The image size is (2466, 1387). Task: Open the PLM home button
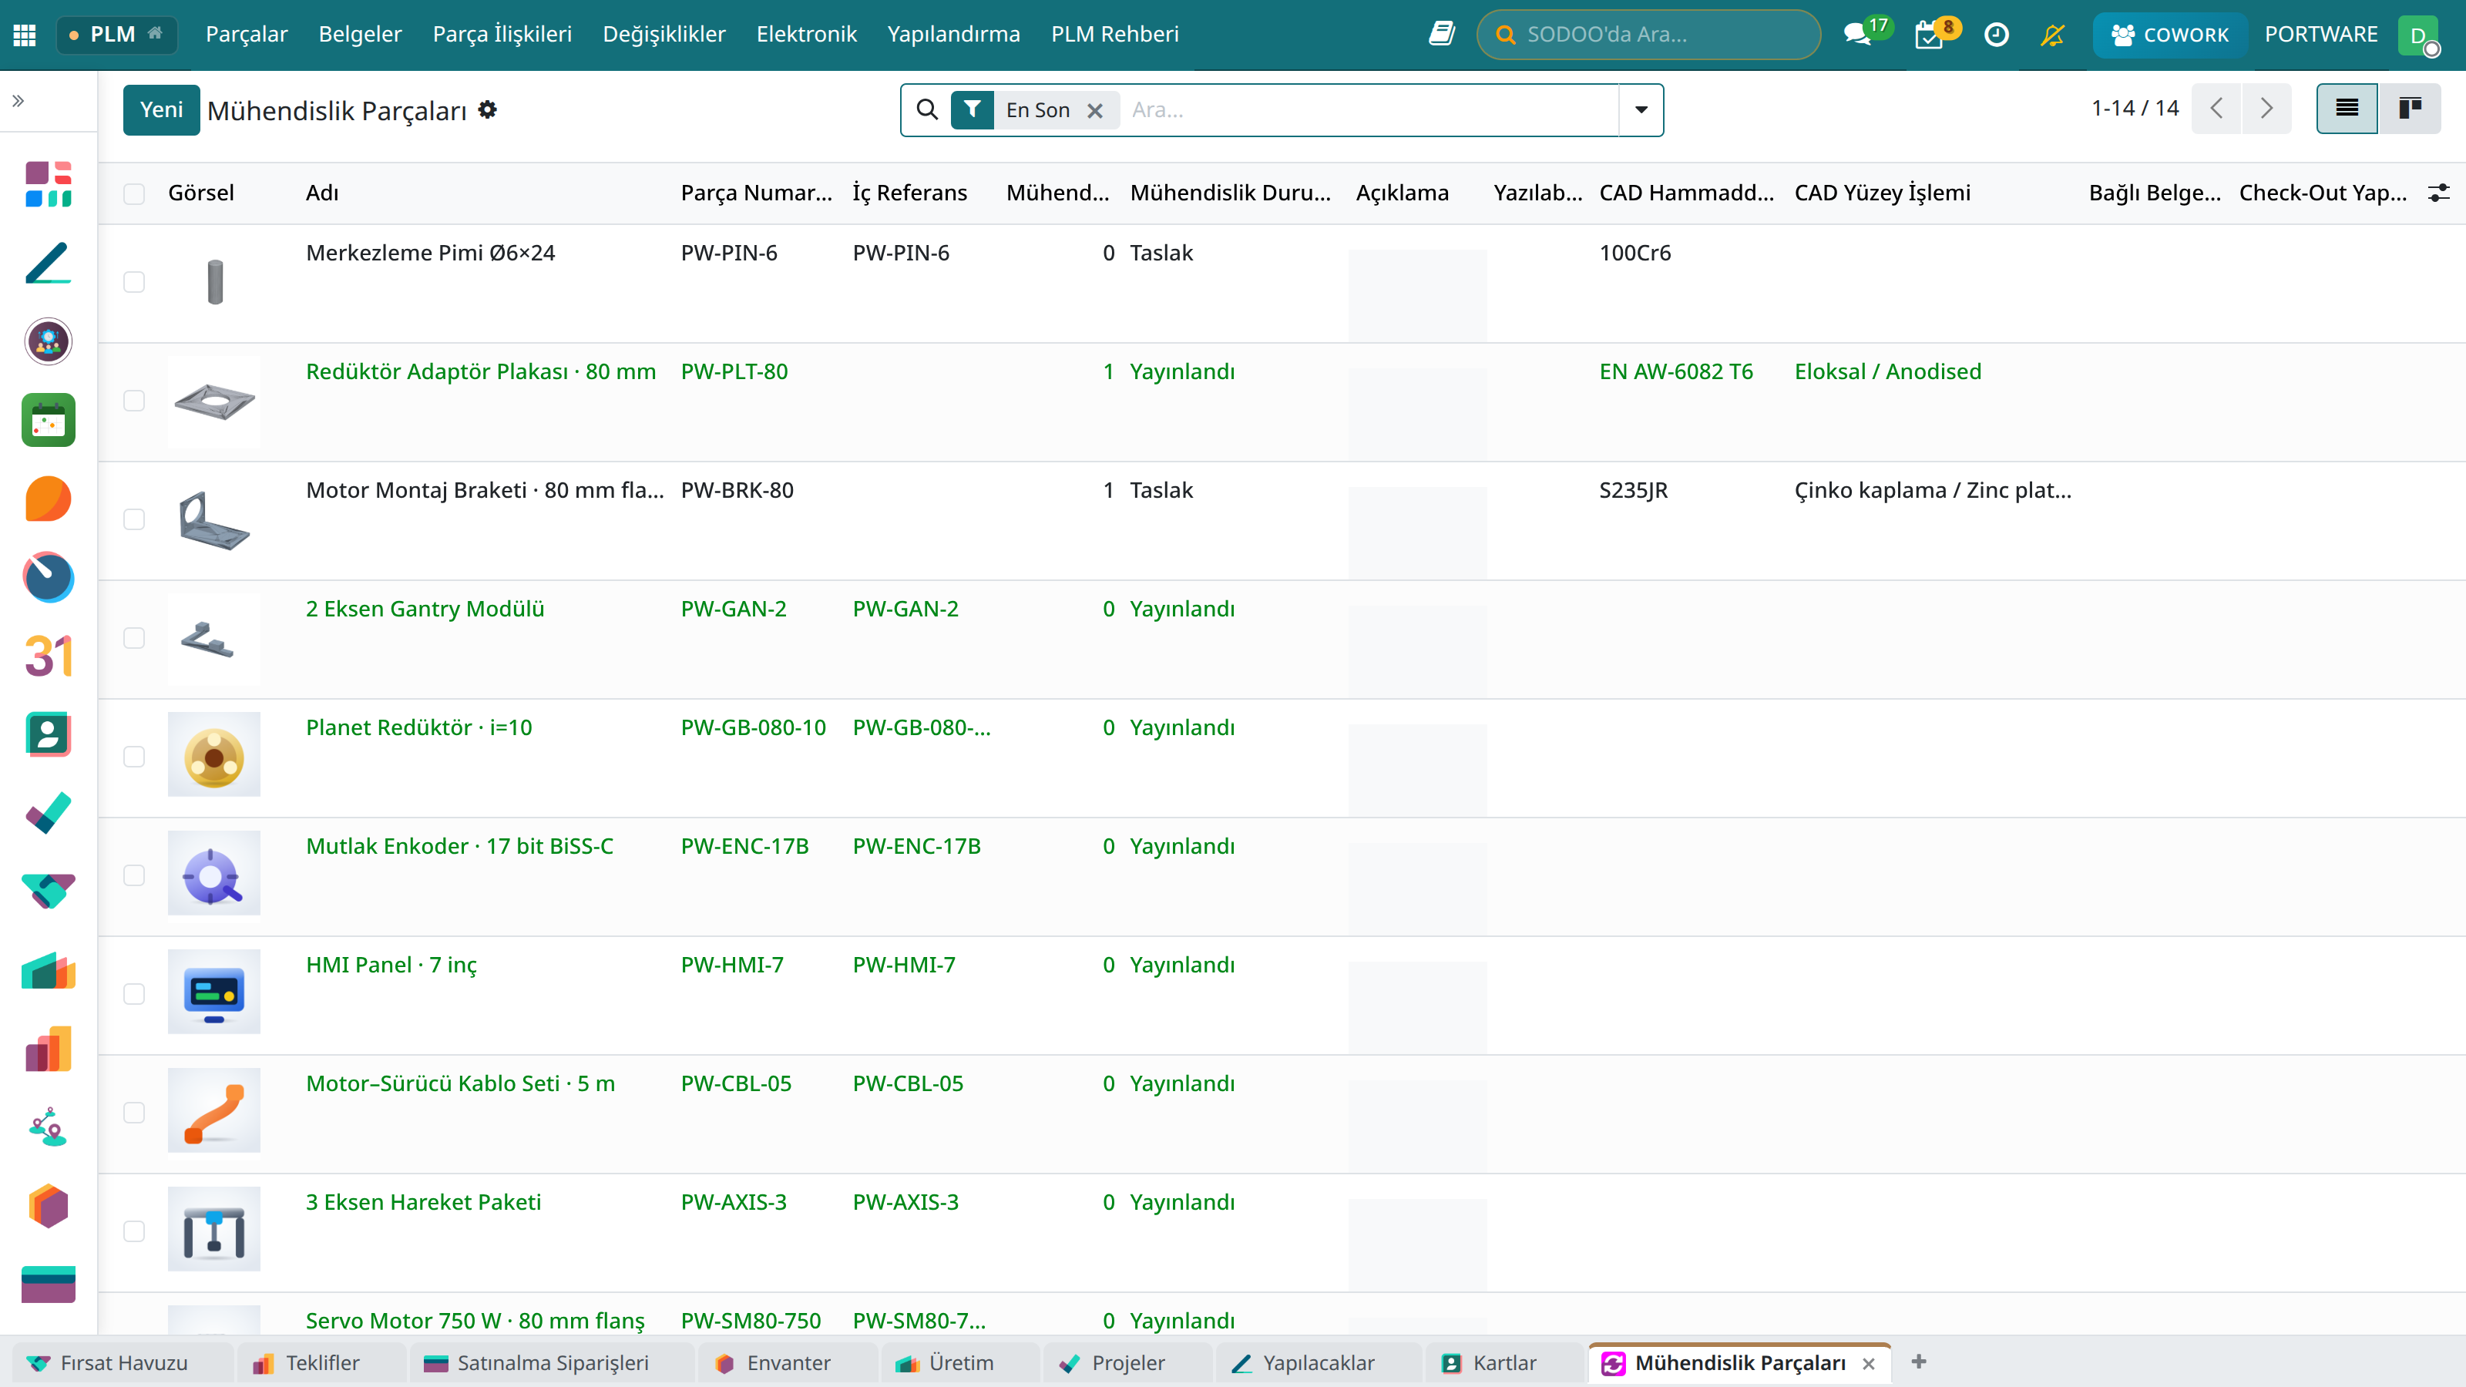(117, 35)
